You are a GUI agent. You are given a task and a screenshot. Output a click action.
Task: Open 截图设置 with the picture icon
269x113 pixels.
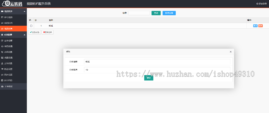click(x=13, y=58)
